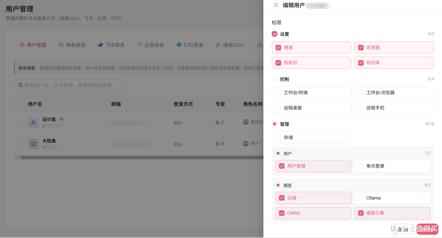Toggle the 设置 group checkbox
The height and width of the screenshot is (238, 442).
click(275, 34)
